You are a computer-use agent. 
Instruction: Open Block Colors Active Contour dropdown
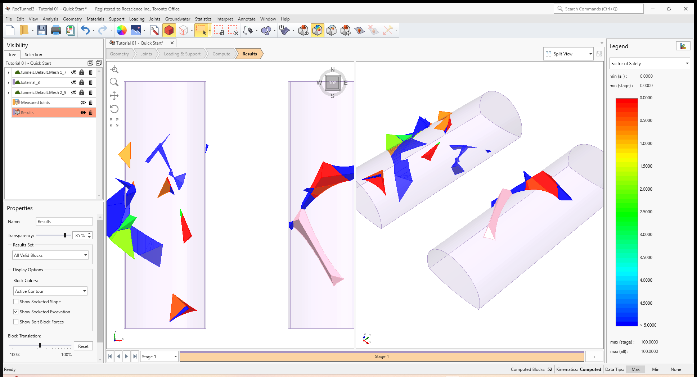tap(50, 291)
